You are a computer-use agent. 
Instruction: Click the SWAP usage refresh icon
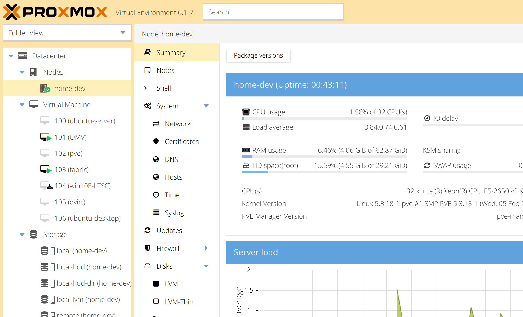(x=427, y=165)
